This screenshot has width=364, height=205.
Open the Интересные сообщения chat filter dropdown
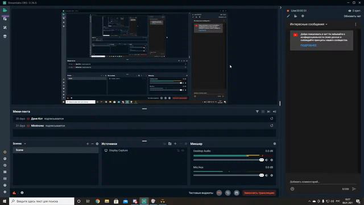(308, 24)
